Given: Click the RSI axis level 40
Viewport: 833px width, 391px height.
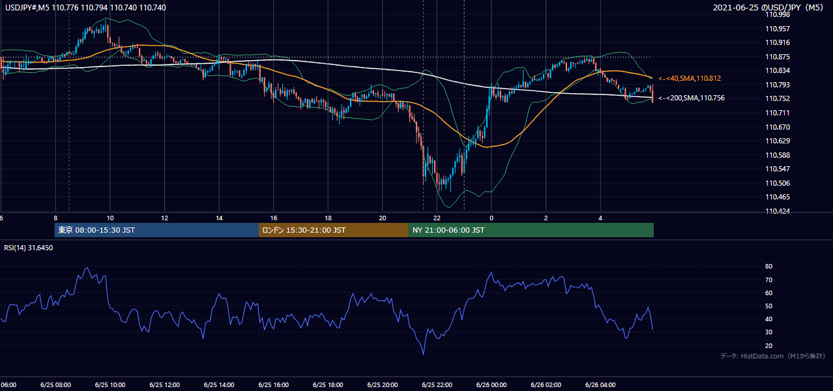Looking at the screenshot, I should (x=768, y=319).
